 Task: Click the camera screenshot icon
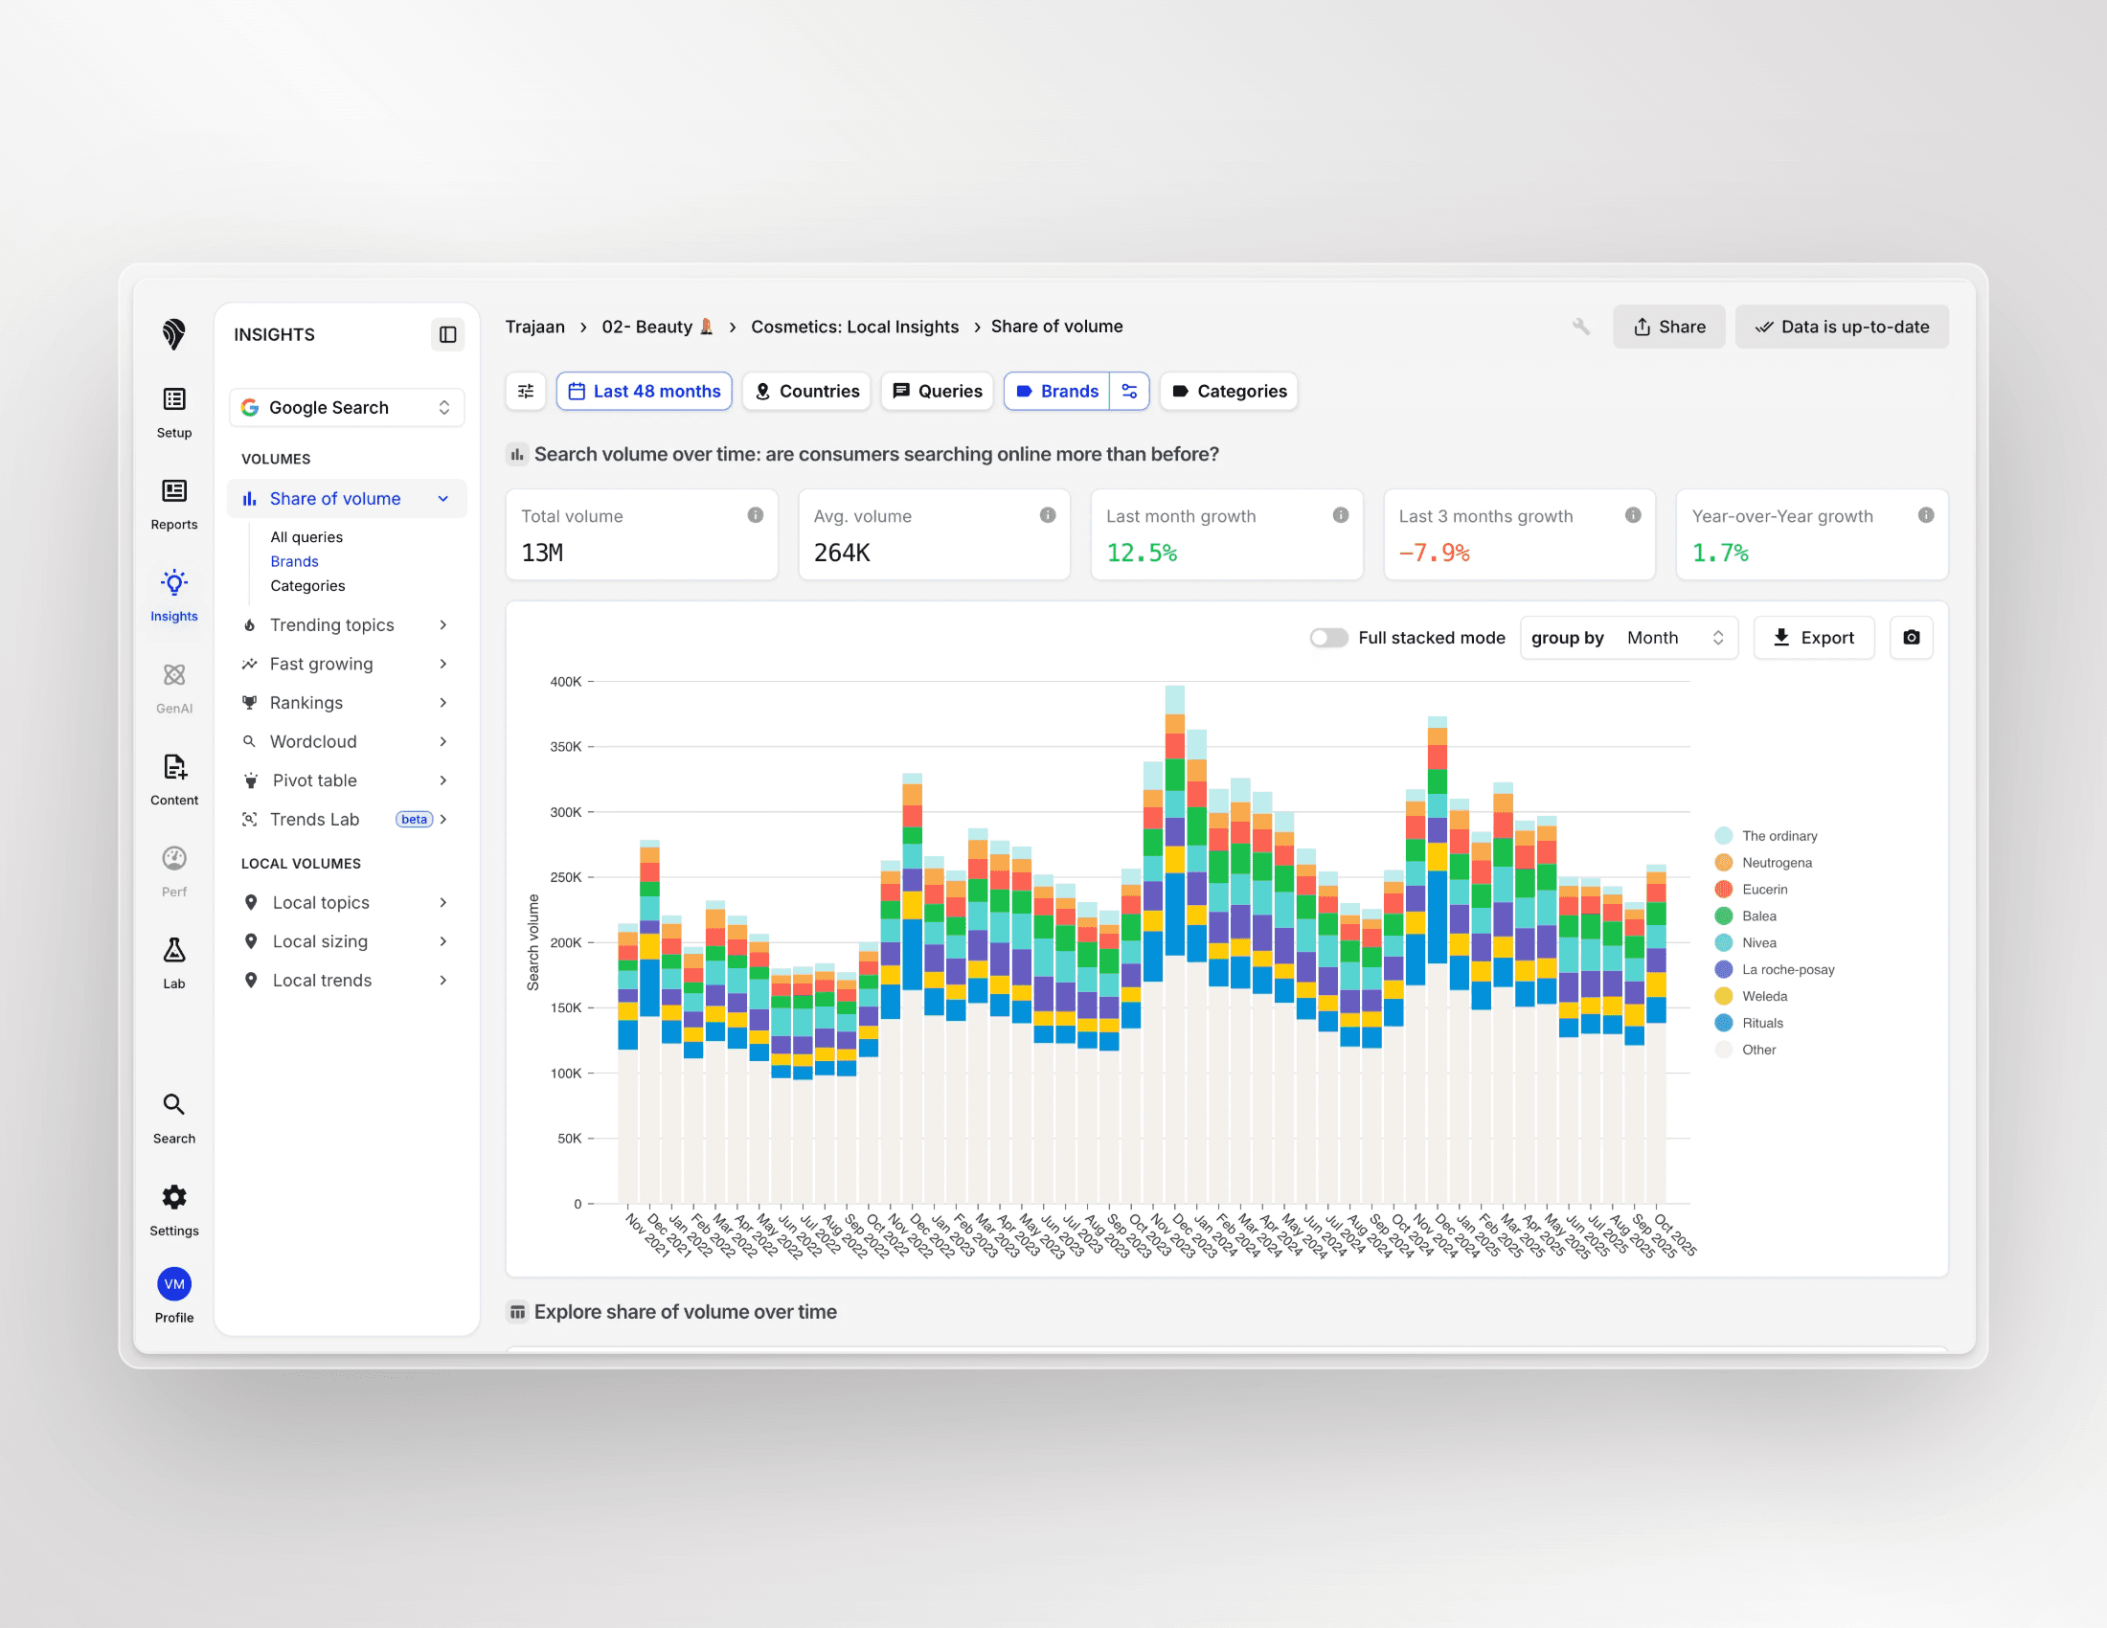pos(1911,638)
